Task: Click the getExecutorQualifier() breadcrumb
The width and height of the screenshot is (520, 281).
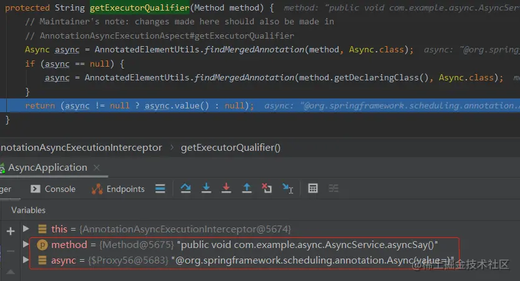Action: pos(231,148)
